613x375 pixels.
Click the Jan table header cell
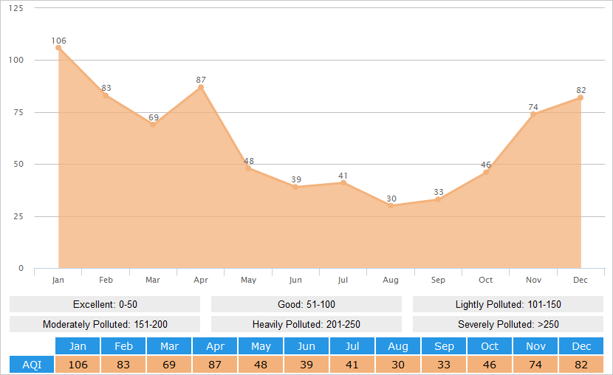point(78,346)
